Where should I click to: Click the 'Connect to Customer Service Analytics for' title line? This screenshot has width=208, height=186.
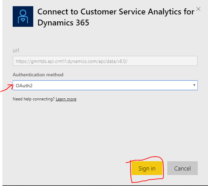click(116, 12)
